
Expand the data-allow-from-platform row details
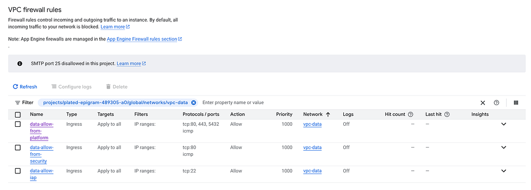coord(504,124)
